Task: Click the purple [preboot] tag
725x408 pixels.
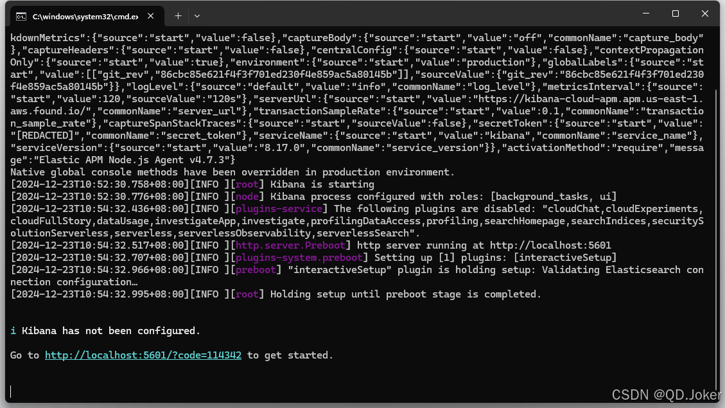Action: point(256,270)
